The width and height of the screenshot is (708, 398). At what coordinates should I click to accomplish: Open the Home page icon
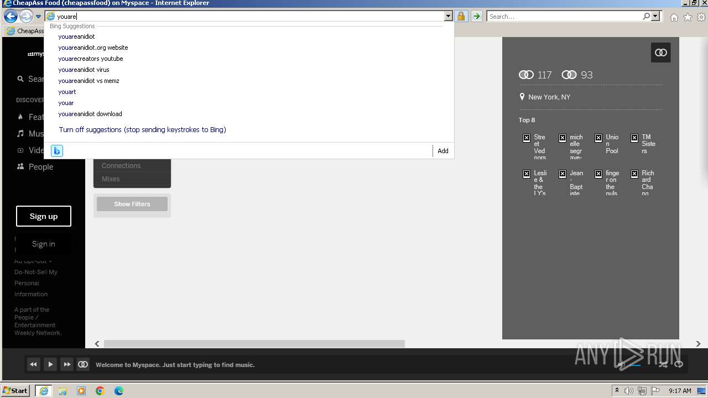(674, 17)
